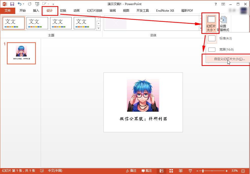Image resolution: width=250 pixels, height=174 pixels.
Task: Click the spell check icon in status bar
Action: [x=42, y=171]
